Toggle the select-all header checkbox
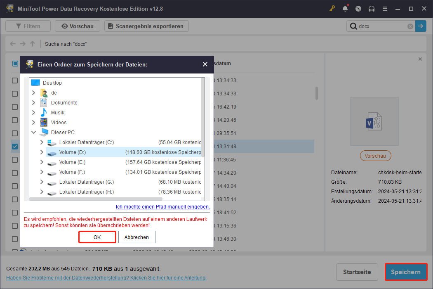The image size is (433, 289). click(x=15, y=64)
